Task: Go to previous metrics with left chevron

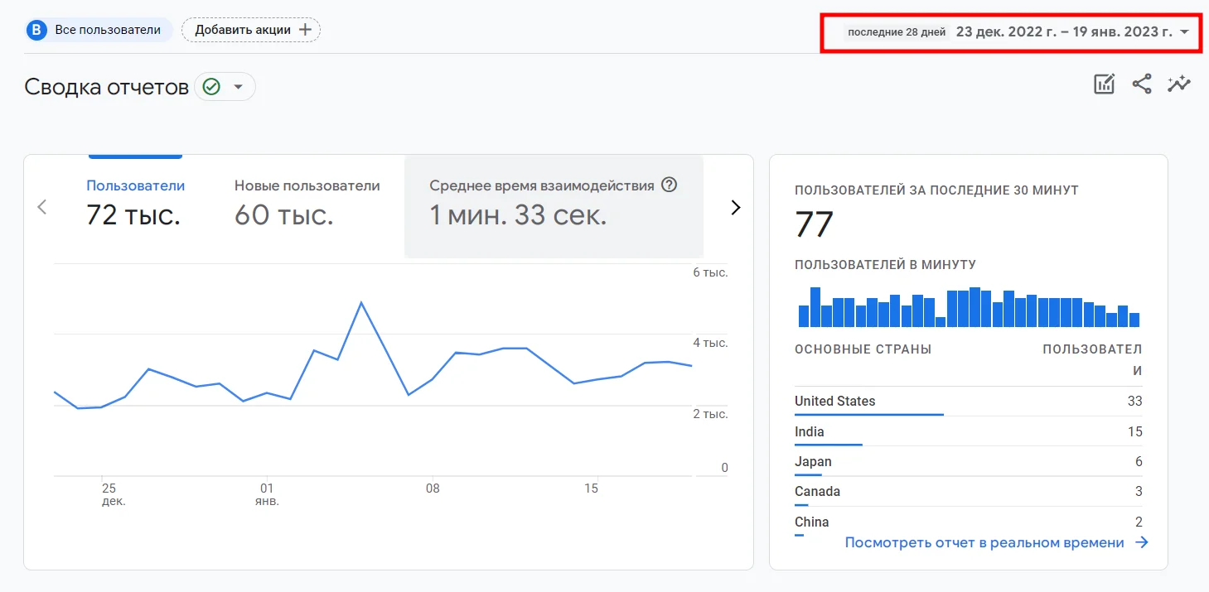Action: click(42, 208)
